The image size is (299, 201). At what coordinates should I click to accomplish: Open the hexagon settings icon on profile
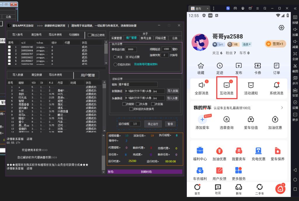point(281,28)
